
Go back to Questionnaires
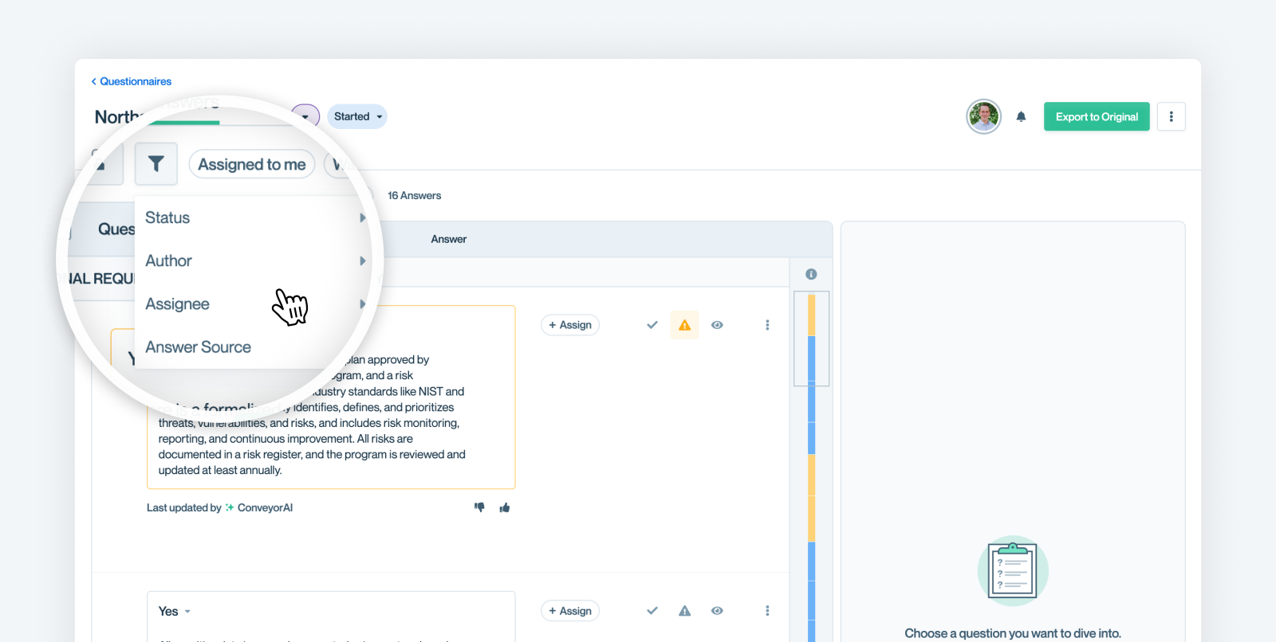tap(132, 81)
